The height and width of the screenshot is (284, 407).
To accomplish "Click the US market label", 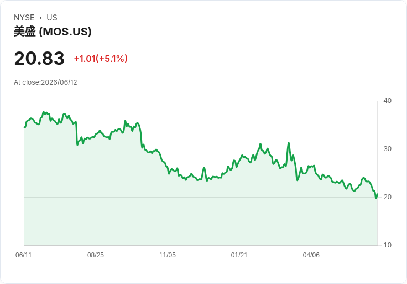I will [x=52, y=18].
